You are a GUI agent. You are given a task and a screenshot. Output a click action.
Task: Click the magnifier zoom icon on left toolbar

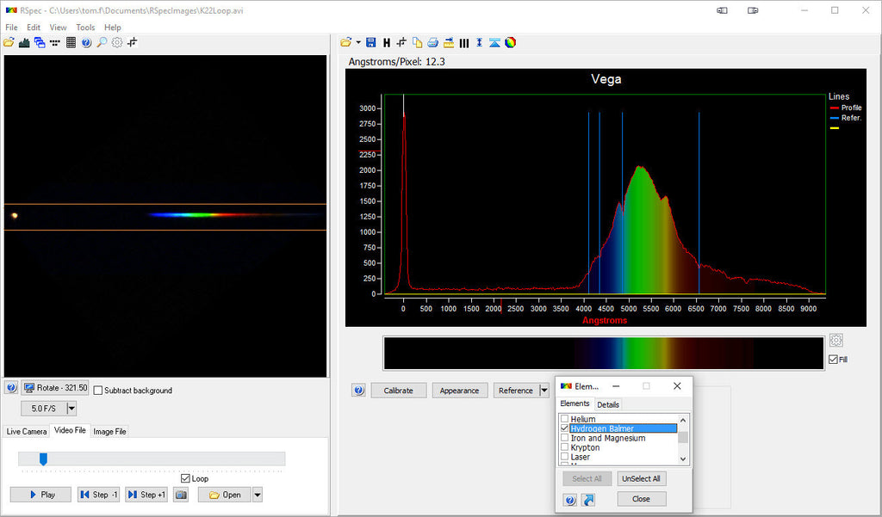[102, 42]
